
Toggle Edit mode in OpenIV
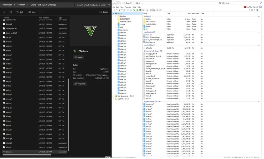224,3
